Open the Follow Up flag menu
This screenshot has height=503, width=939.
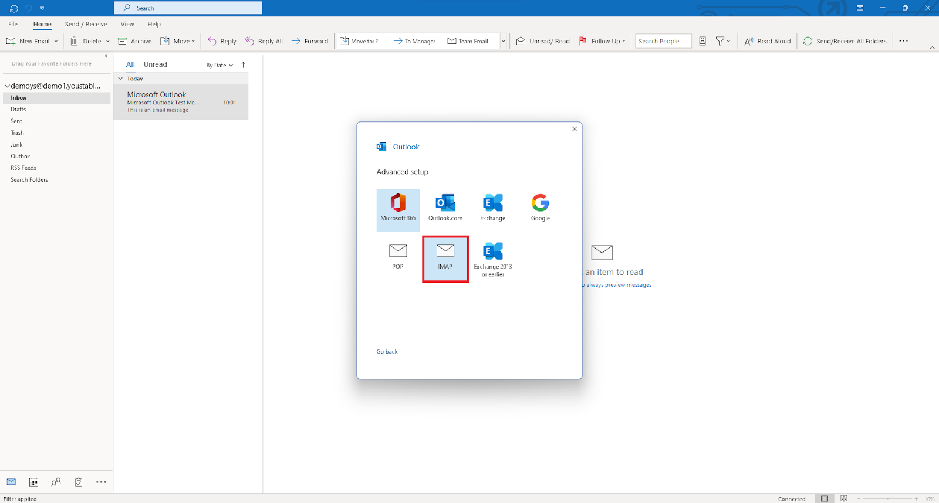click(602, 41)
